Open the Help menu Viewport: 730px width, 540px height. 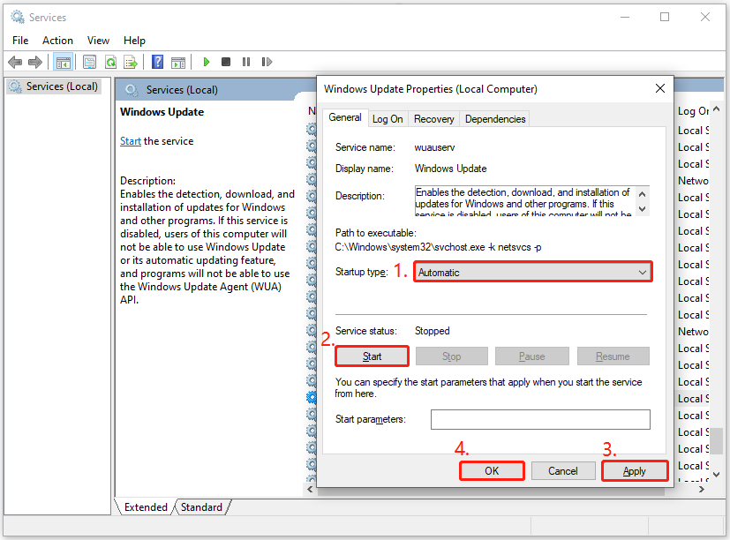coord(134,41)
